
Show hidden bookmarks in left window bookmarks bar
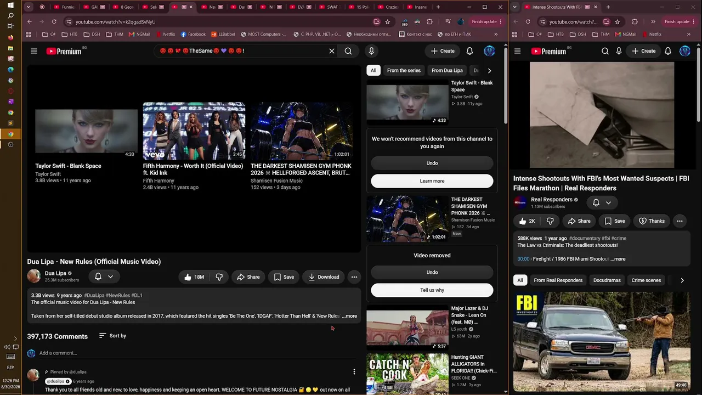tap(496, 34)
